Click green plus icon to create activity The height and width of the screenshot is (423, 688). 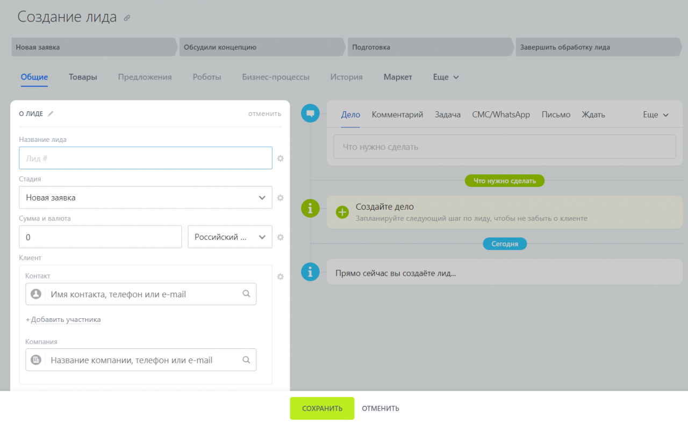pyautogui.click(x=342, y=212)
